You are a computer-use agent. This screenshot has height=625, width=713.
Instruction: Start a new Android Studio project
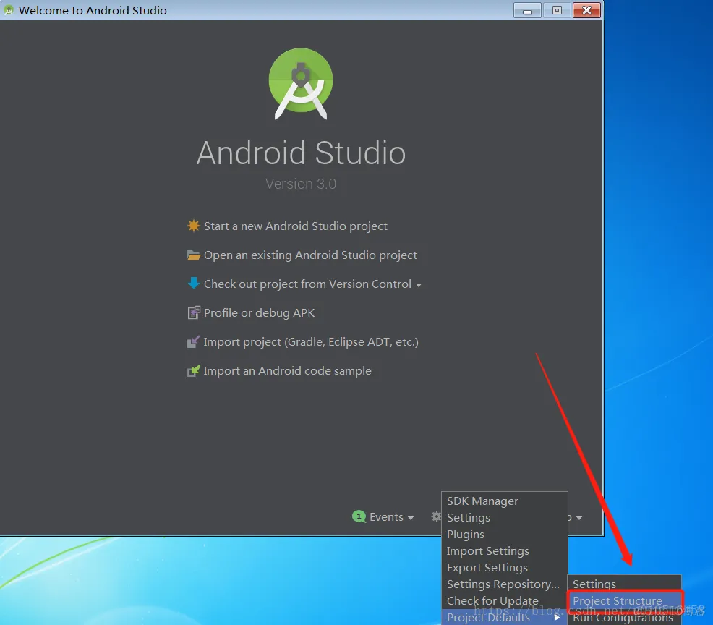click(x=296, y=226)
